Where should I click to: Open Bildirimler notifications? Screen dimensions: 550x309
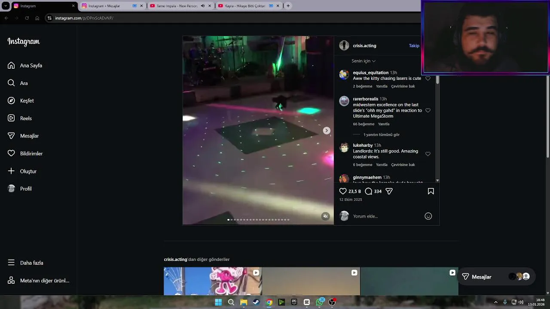click(x=25, y=153)
